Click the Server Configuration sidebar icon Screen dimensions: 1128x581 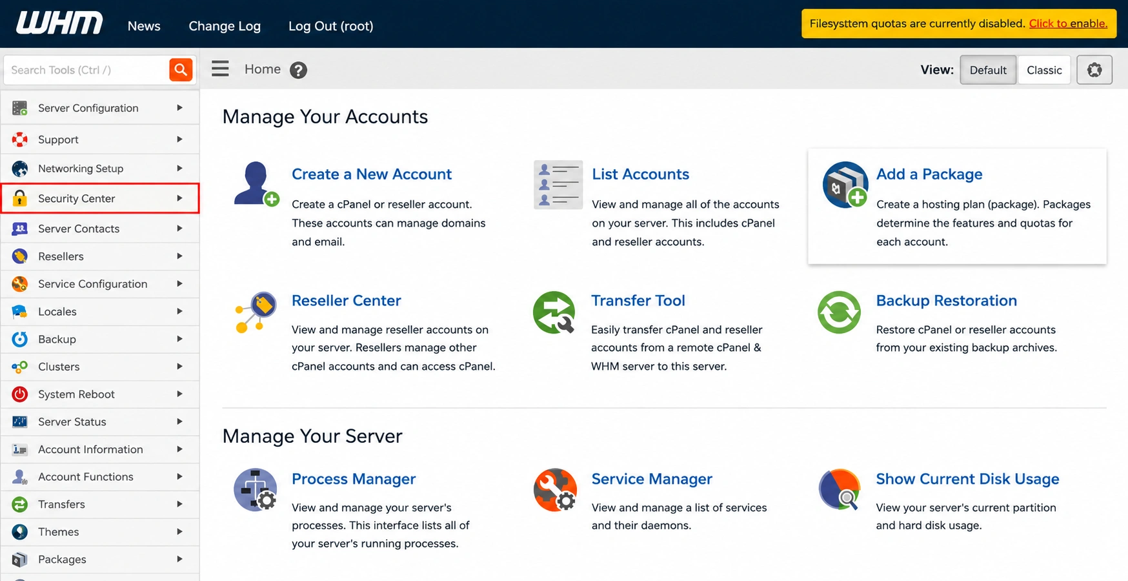point(20,108)
